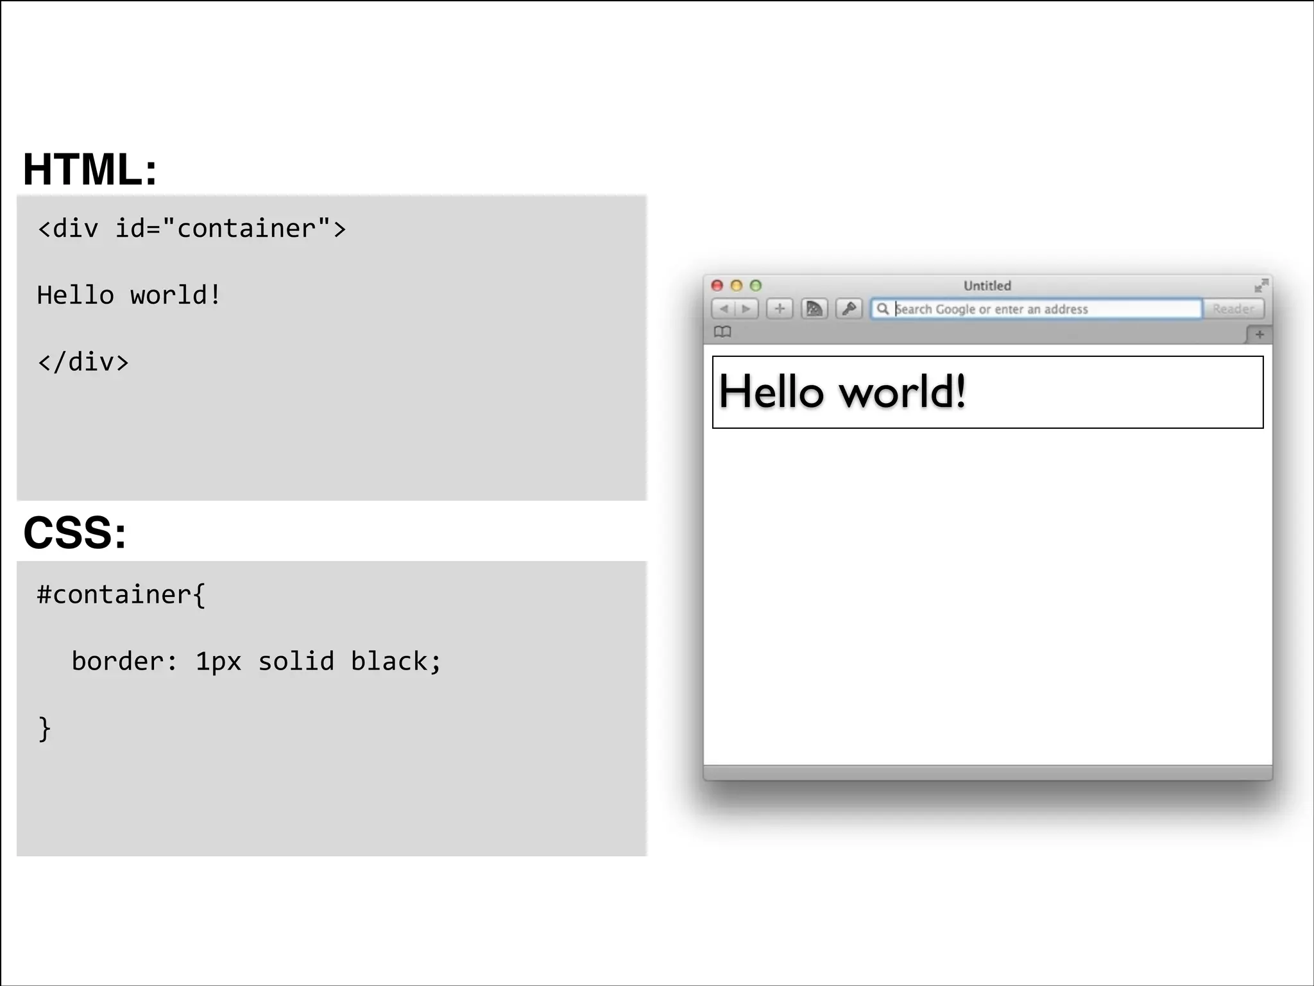
Task: Click the Untitled window title
Action: (987, 286)
